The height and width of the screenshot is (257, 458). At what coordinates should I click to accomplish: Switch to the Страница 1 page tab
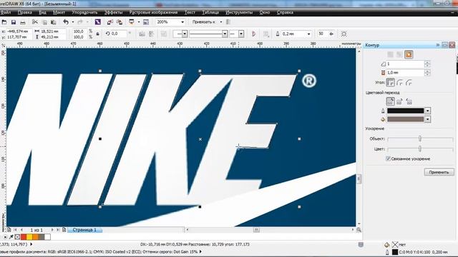click(x=84, y=230)
